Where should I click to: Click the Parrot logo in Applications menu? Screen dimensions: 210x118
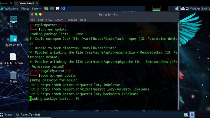click(1, 9)
